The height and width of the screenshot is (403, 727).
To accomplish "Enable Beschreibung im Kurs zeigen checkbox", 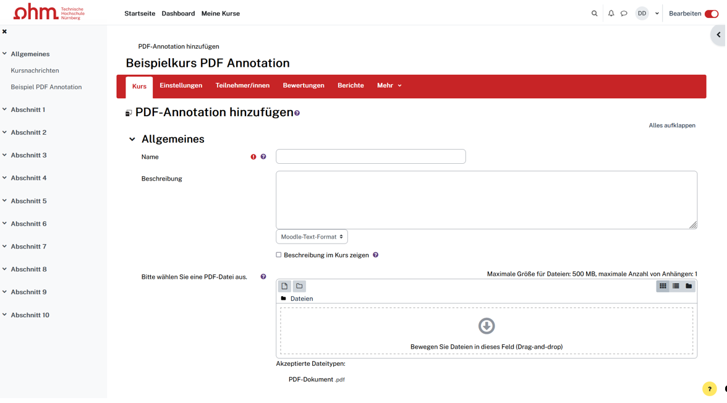I will [279, 255].
